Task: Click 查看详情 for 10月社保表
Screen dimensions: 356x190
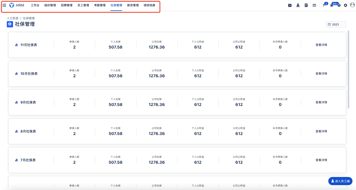Action: [321, 73]
